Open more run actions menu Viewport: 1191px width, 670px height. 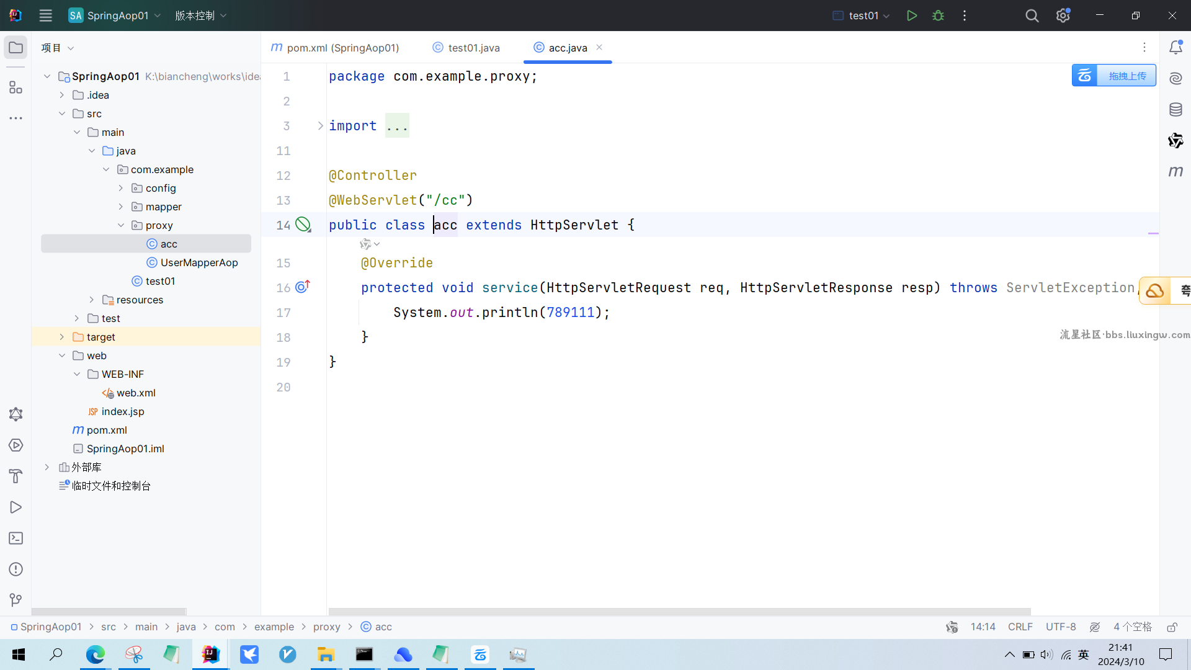click(964, 16)
